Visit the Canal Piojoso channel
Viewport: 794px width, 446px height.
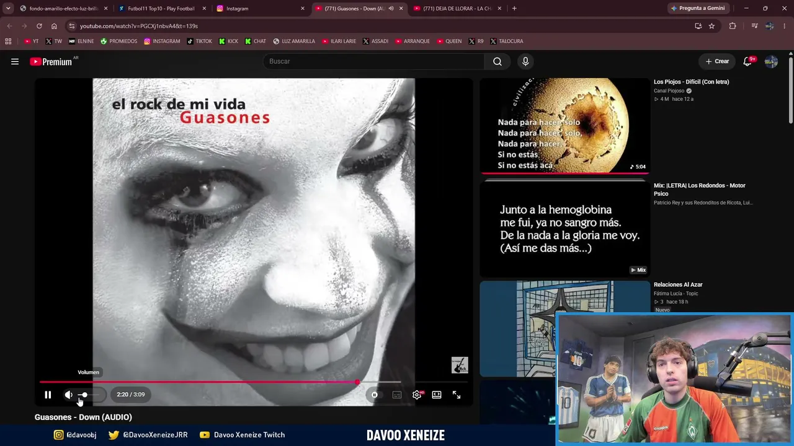pos(669,91)
